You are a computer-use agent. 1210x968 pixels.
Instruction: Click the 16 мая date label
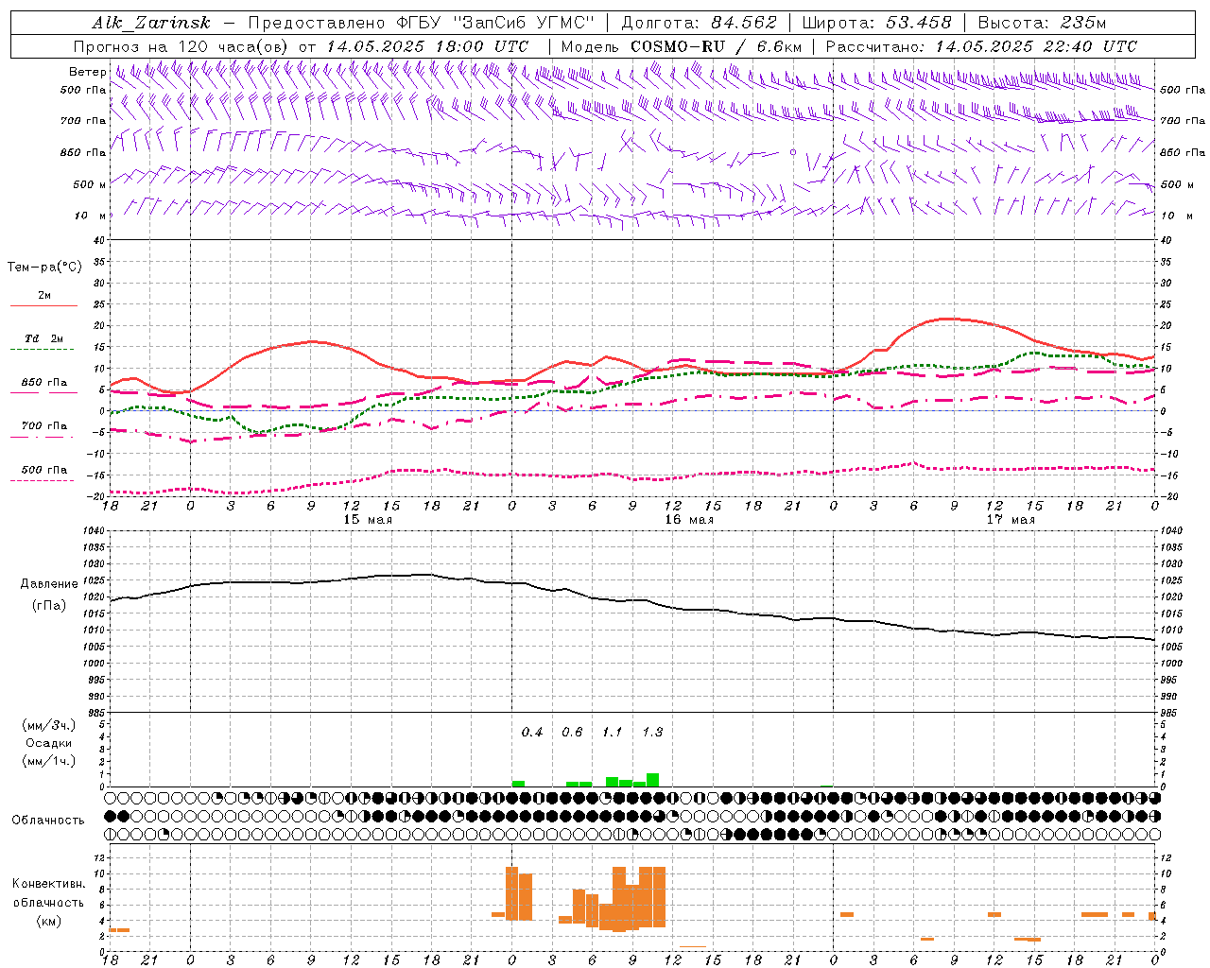pyautogui.click(x=689, y=520)
